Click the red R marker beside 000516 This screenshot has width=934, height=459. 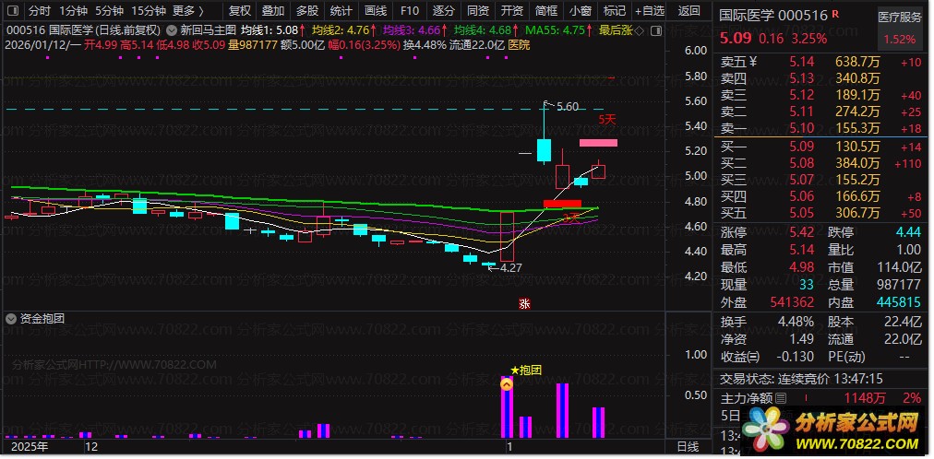tap(835, 13)
